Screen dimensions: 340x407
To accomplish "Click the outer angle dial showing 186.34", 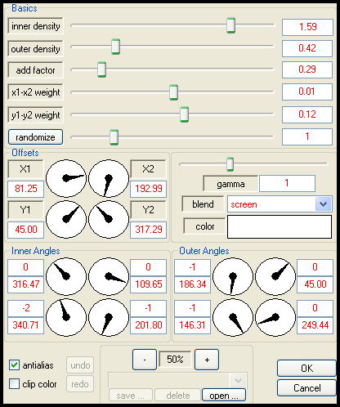I will click(232, 276).
